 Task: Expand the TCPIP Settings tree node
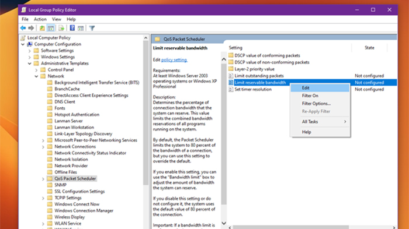[43, 198]
